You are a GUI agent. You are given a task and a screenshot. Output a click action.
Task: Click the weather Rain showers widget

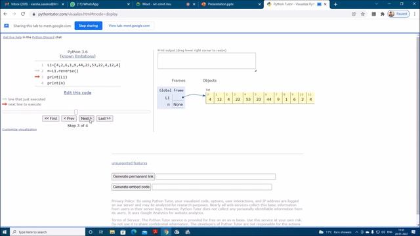point(335,232)
